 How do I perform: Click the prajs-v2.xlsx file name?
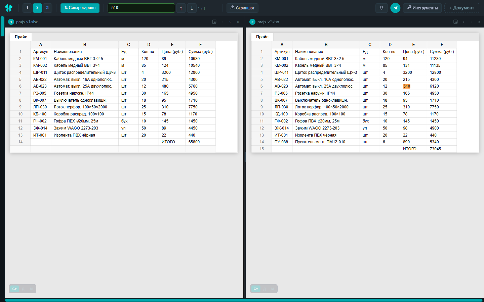pyautogui.click(x=268, y=22)
